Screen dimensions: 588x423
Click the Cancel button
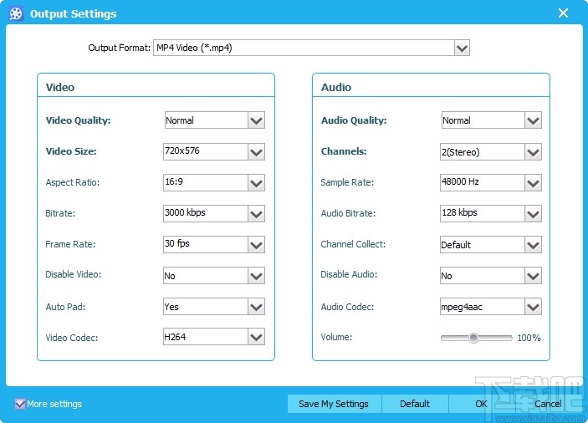tap(548, 404)
